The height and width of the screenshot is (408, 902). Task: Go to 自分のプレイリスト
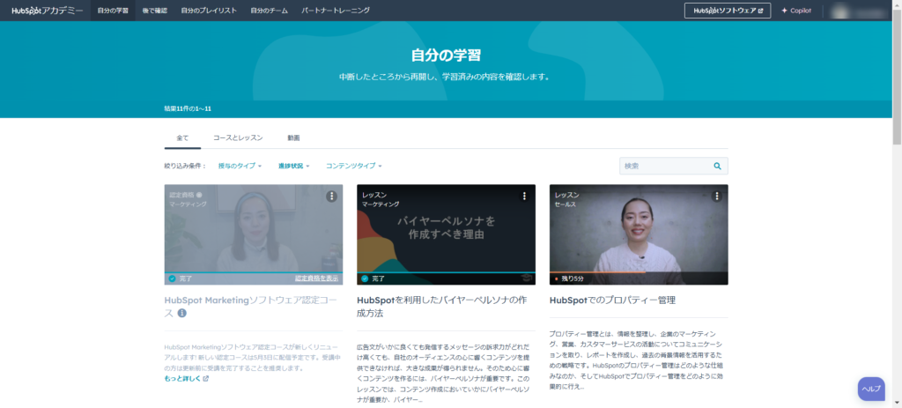tap(209, 11)
